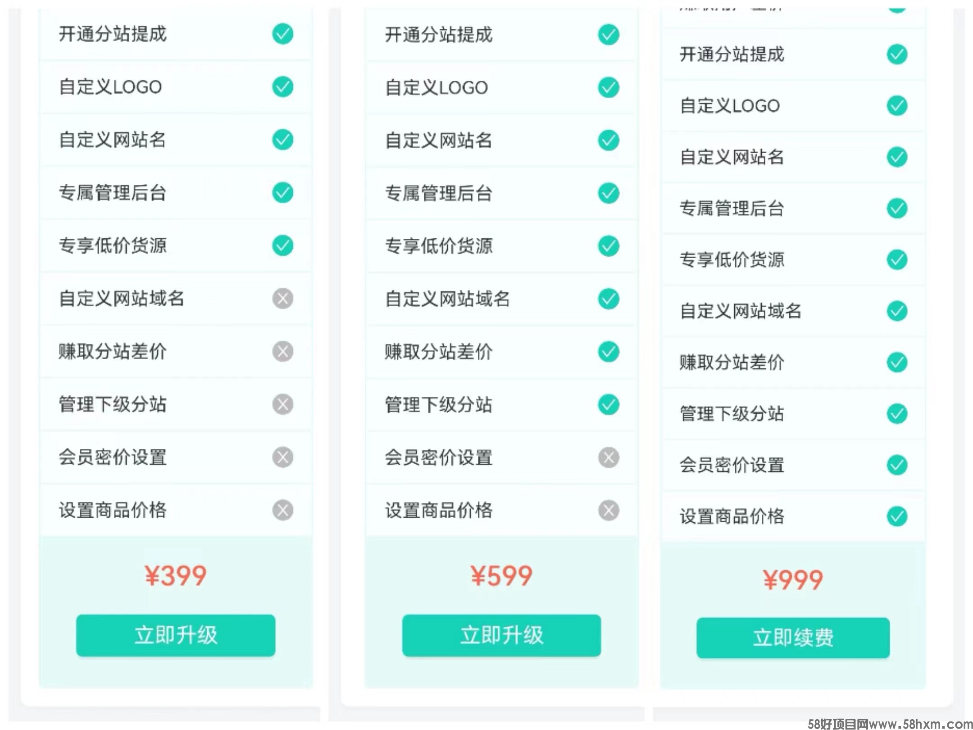Click gray X for 自定义网站域名 in ¥399 plan

tap(282, 298)
